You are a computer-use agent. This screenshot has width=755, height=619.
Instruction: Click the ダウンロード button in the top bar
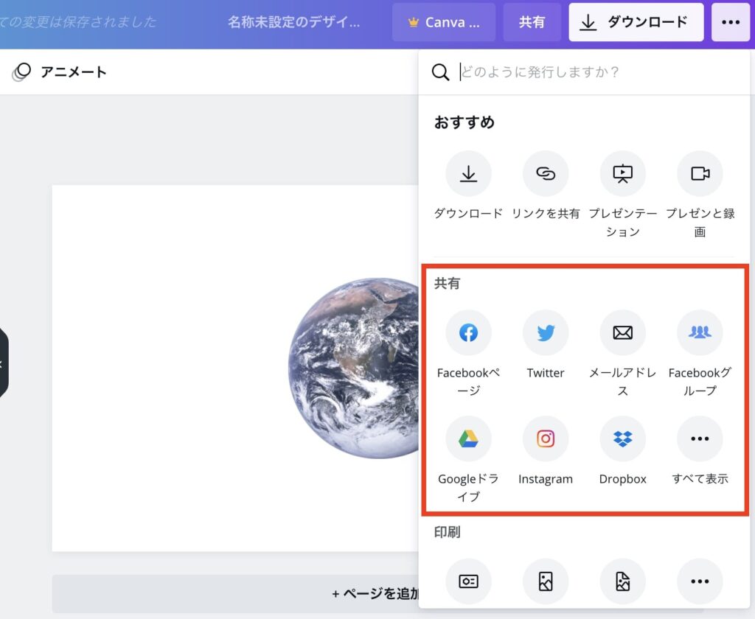point(636,22)
